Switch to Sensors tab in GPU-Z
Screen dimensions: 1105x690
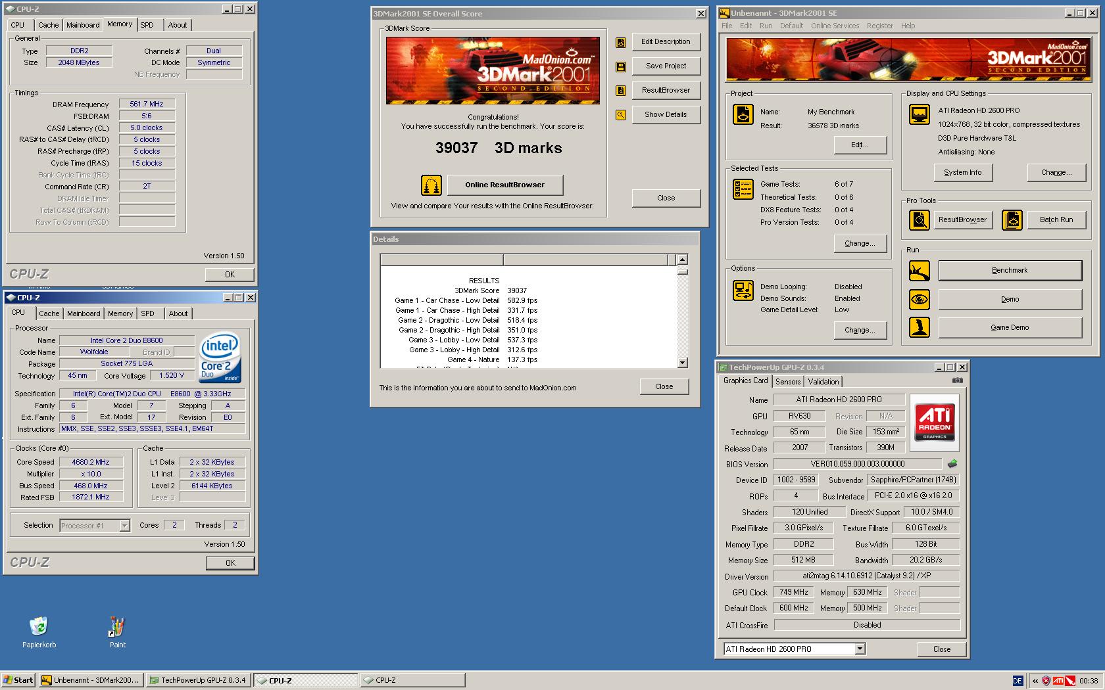point(788,382)
